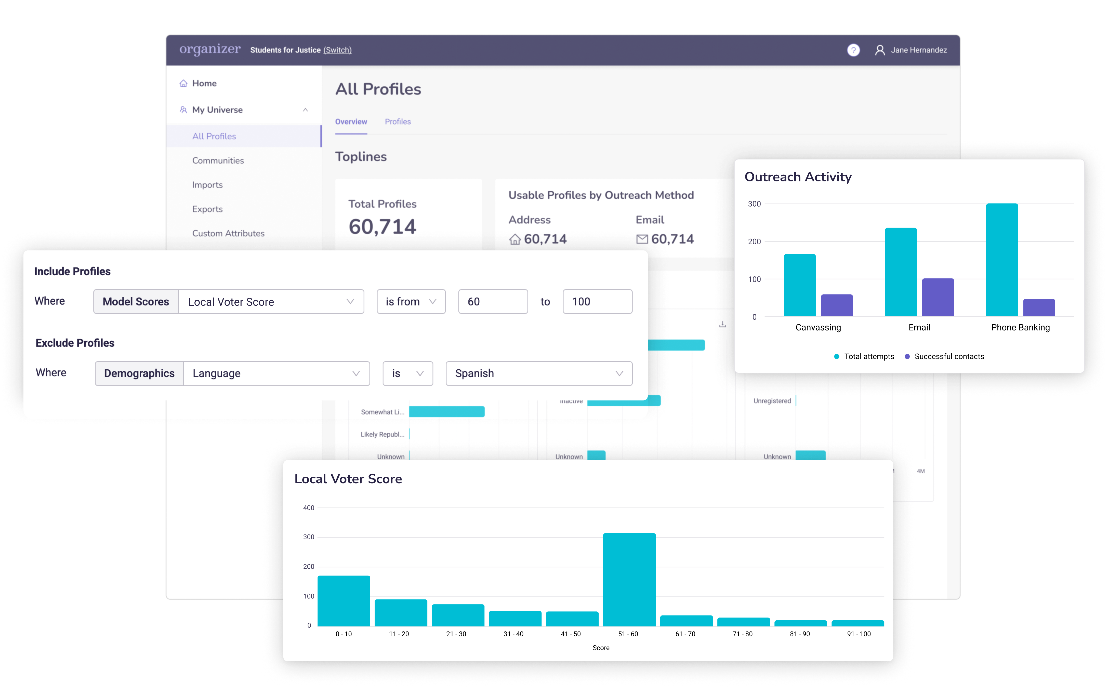Select All Profiles in sidebar
The width and height of the screenshot is (1108, 696).
point(243,136)
